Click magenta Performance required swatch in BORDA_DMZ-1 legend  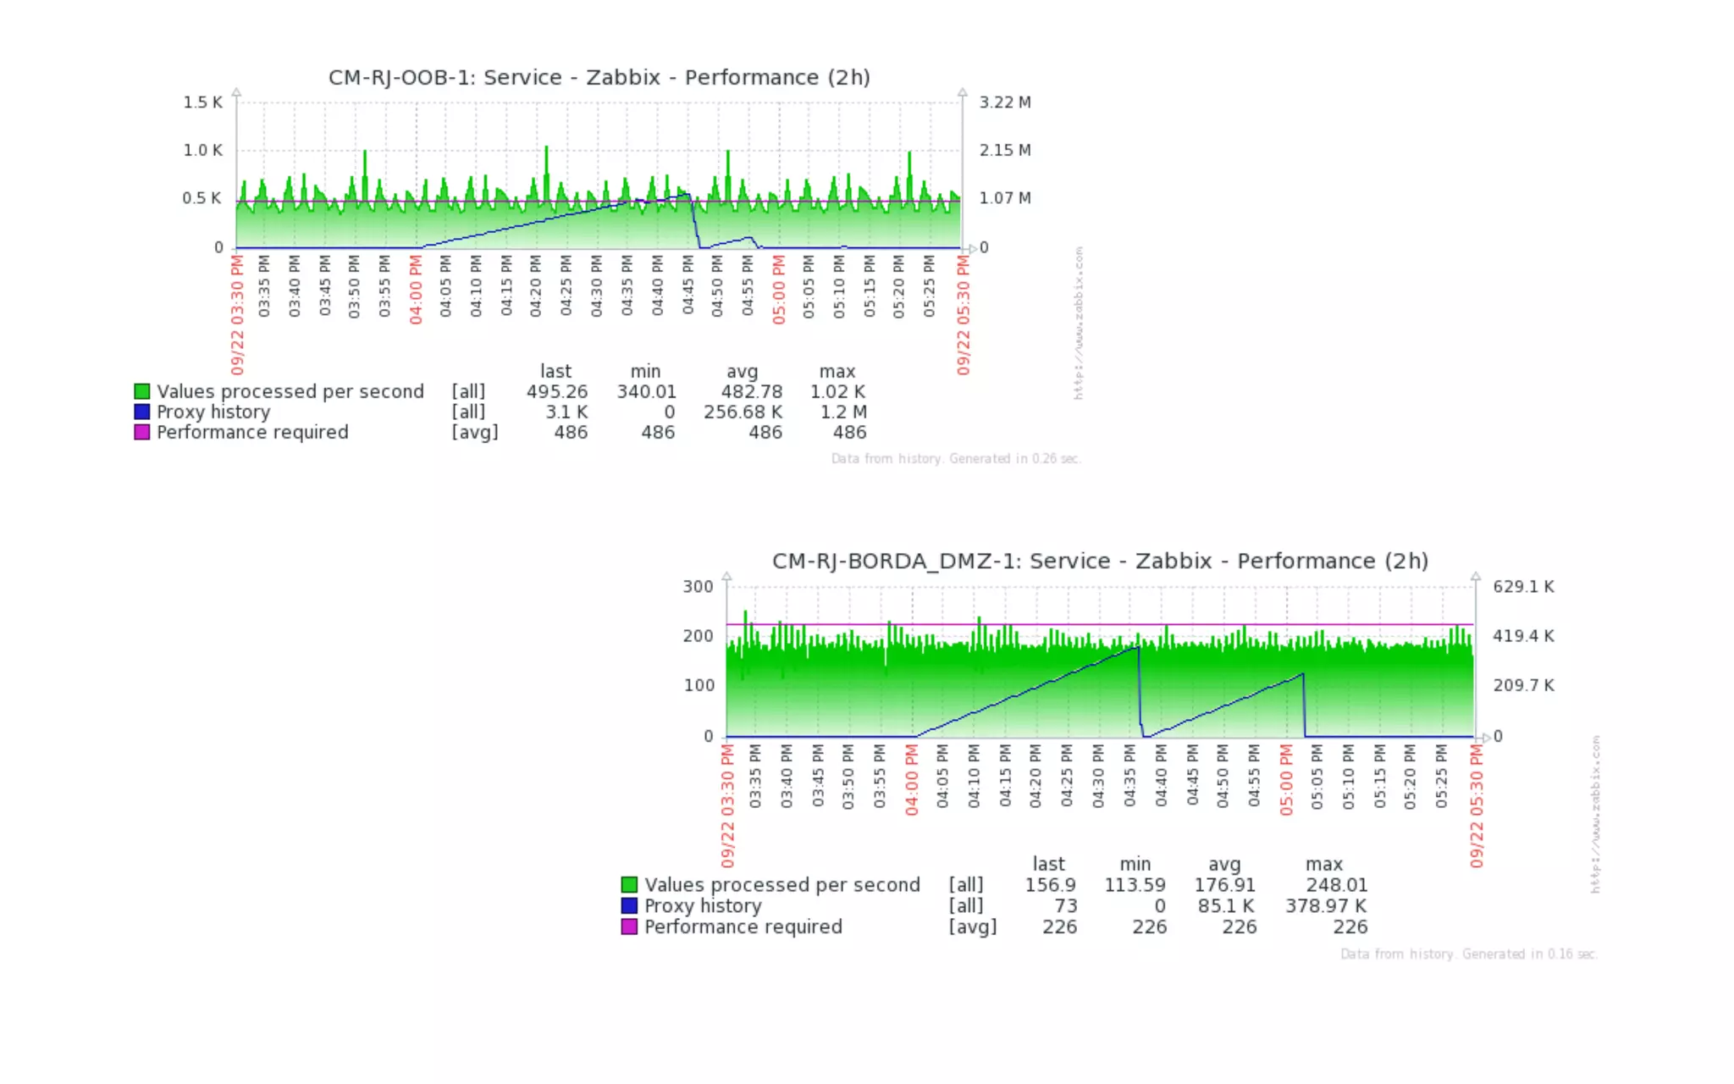click(629, 926)
